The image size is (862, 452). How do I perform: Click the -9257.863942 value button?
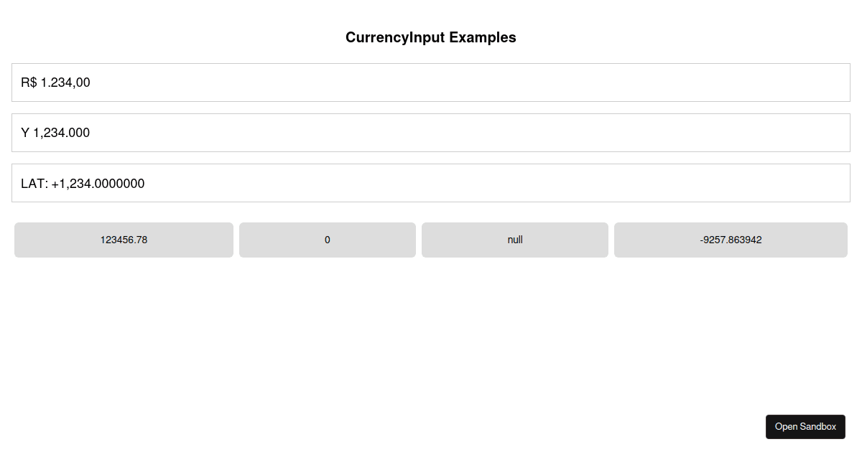pos(731,240)
